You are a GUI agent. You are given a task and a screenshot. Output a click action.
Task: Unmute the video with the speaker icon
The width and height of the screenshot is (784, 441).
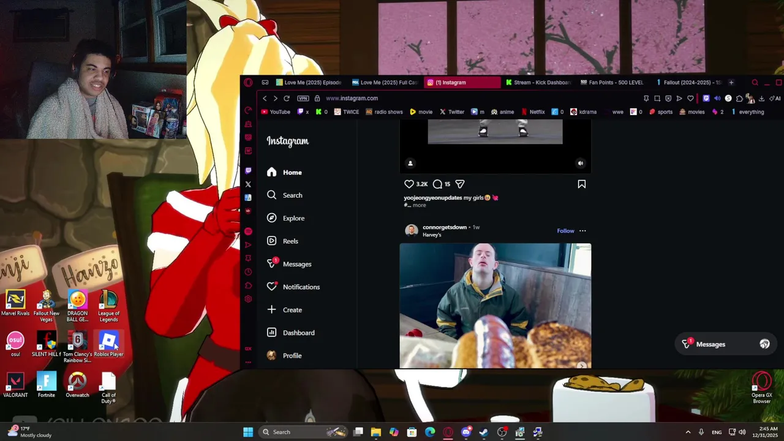pos(581,163)
